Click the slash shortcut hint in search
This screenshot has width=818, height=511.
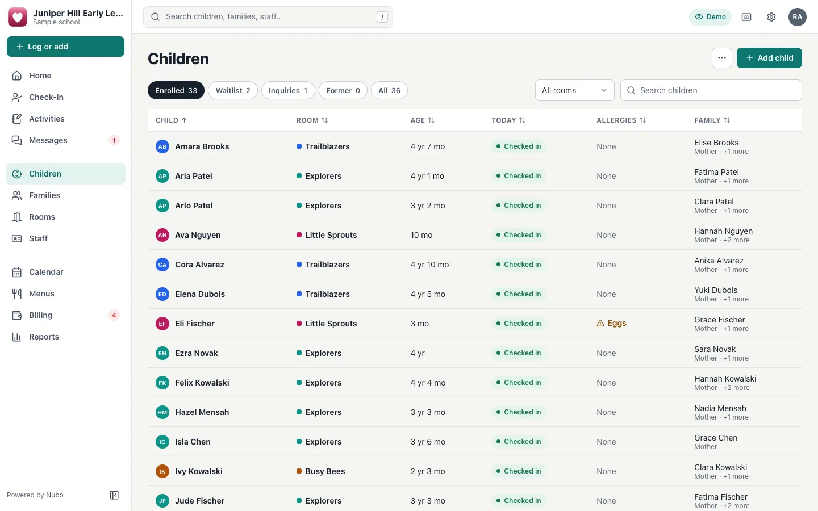[x=382, y=17]
